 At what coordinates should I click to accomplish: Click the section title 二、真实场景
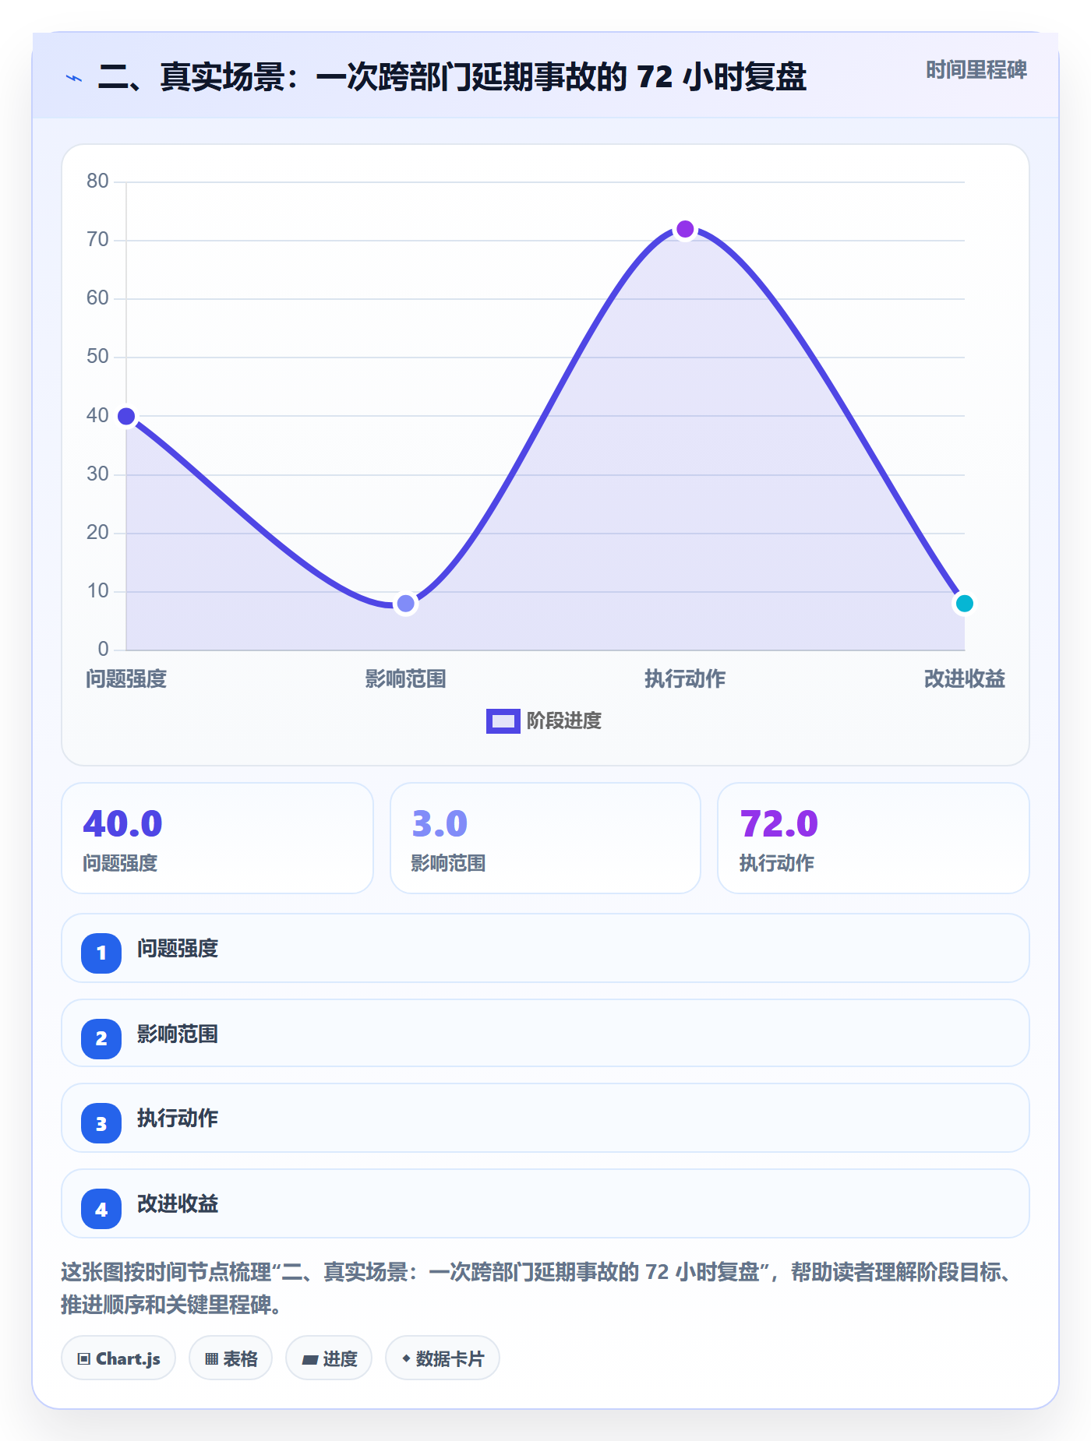click(x=452, y=77)
